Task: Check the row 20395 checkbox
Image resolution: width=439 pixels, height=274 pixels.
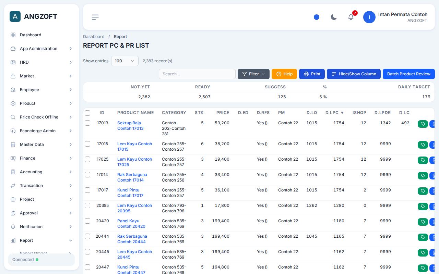Action: click(x=87, y=206)
